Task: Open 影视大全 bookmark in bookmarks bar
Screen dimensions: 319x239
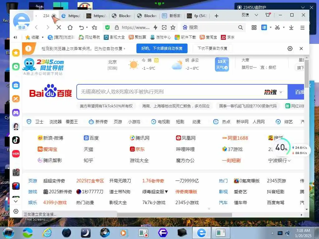Action: pyautogui.click(x=114, y=37)
